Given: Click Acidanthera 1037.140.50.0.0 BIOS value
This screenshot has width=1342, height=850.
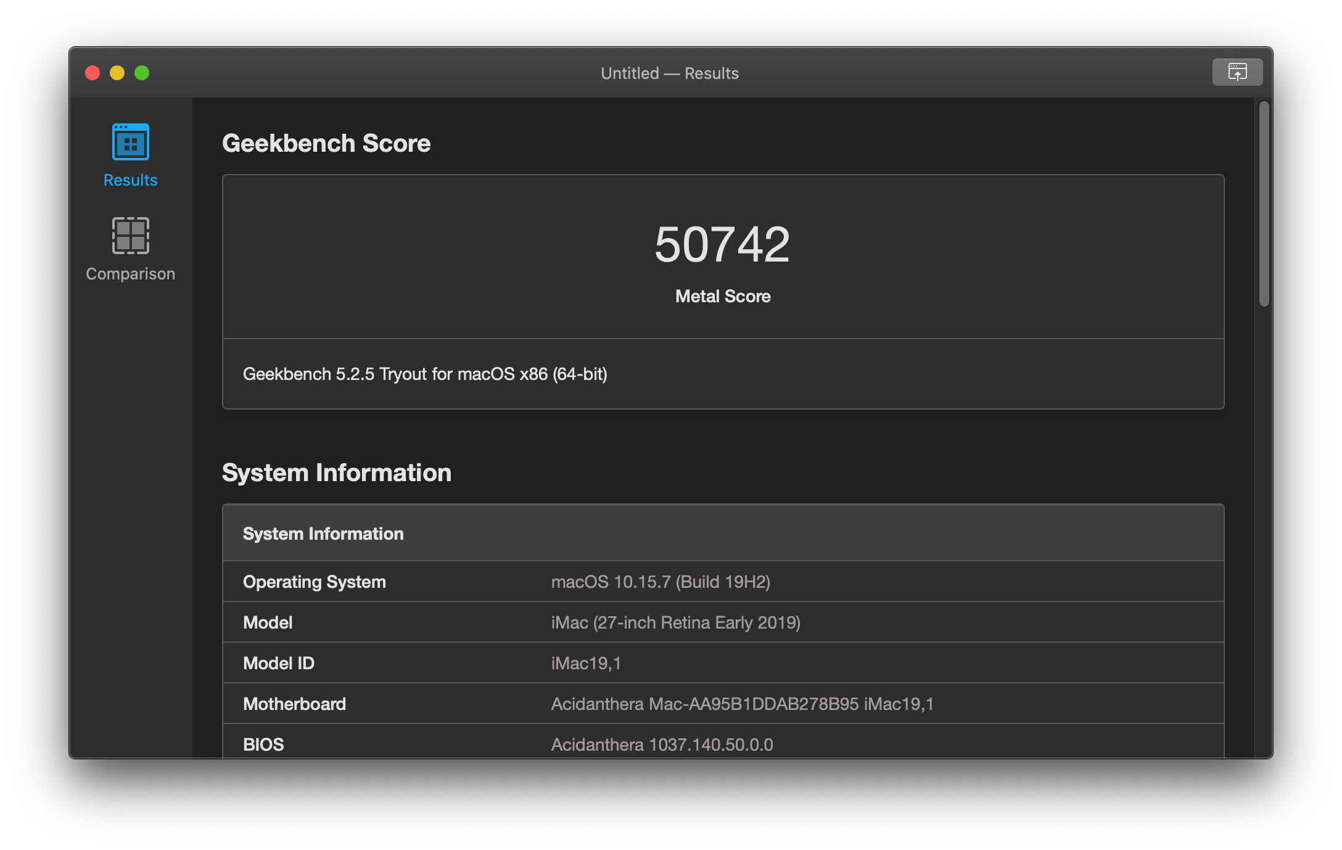Looking at the screenshot, I should [662, 745].
